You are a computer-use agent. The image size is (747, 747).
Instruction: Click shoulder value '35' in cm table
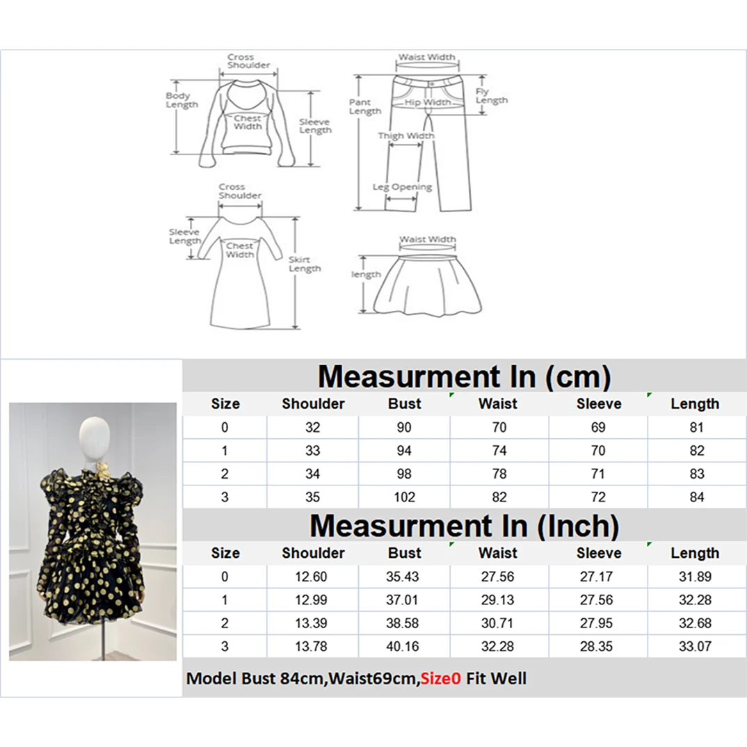[312, 497]
